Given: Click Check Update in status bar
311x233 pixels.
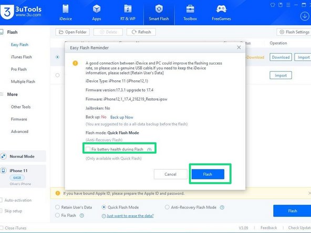Looking at the screenshot, I should click(299, 228).
